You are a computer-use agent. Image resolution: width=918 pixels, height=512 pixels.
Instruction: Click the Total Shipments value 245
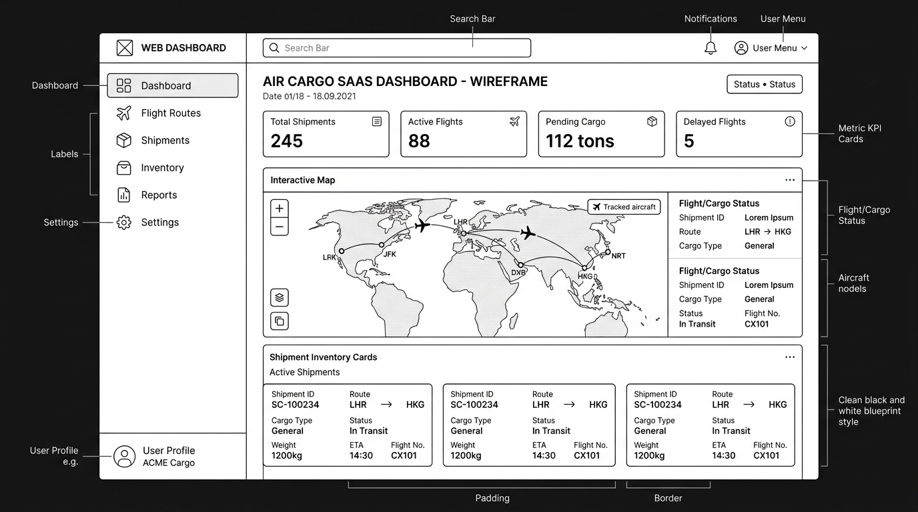point(287,141)
